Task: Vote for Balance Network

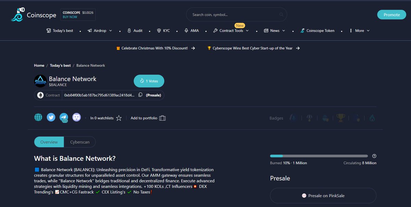Action: (149, 81)
